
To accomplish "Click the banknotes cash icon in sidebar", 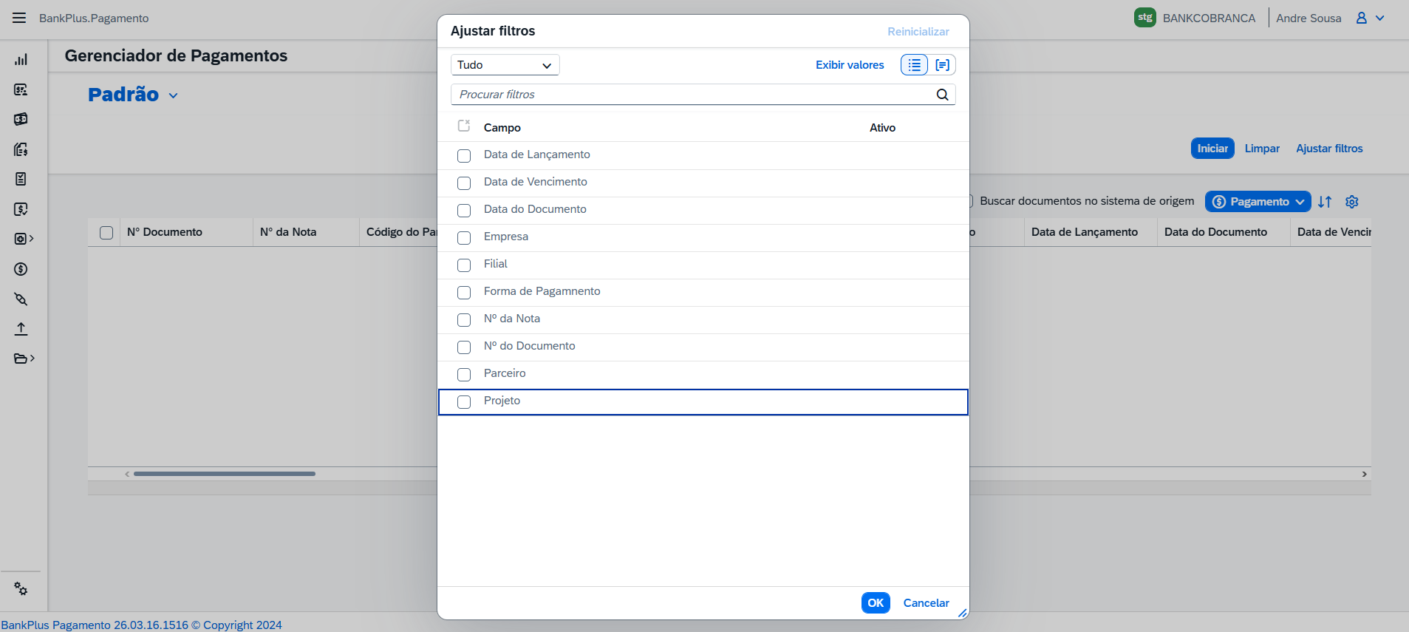I will tap(21, 119).
